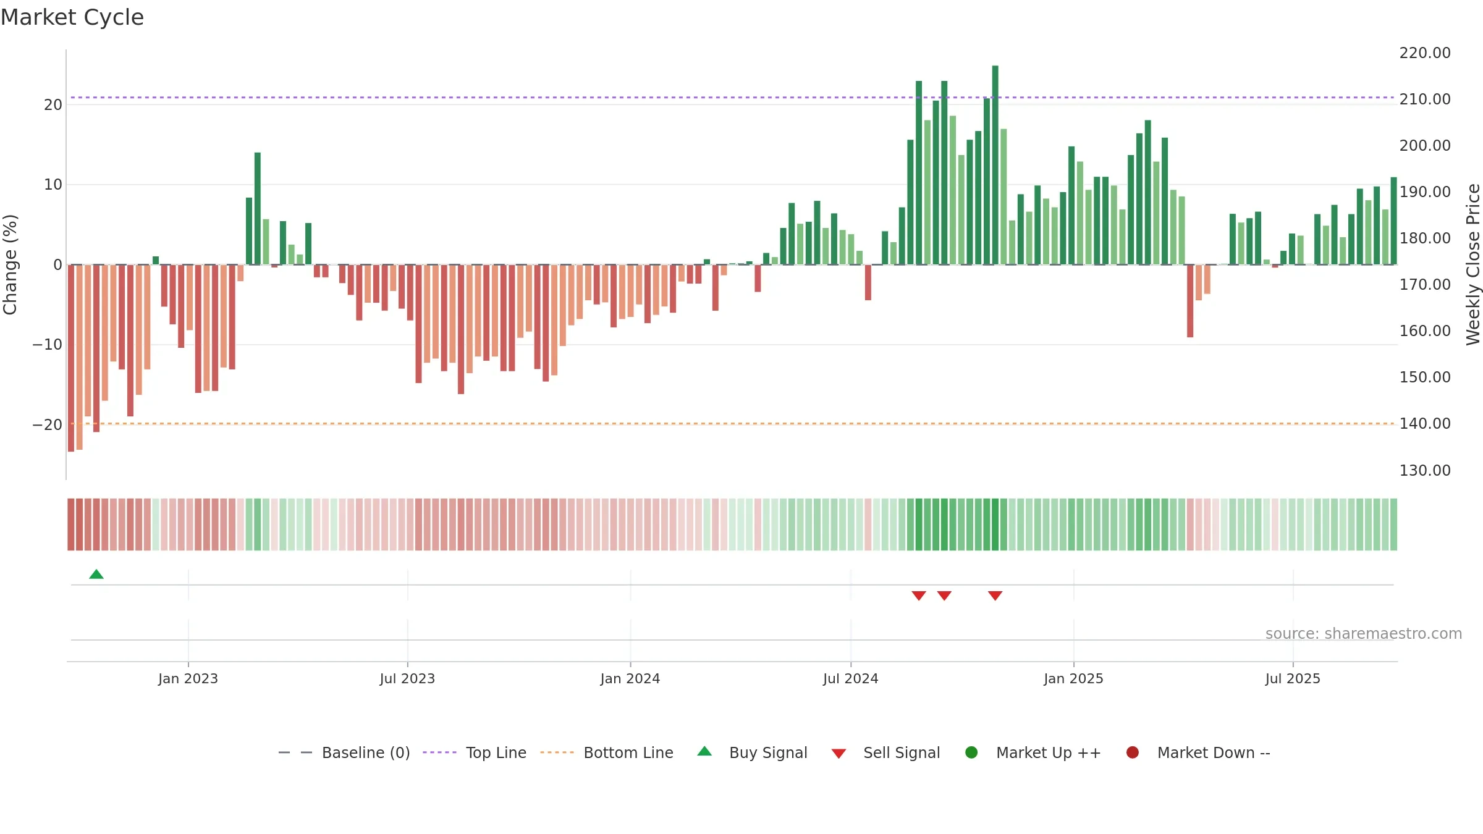Click the first red Sell Signal marker
The height and width of the screenshot is (834, 1483).
919,596
